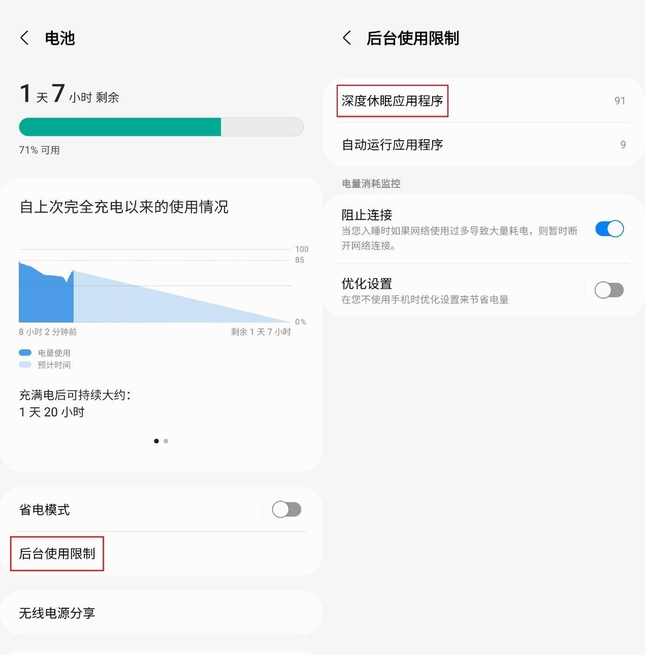Tap the 91 count beside 深度休眠应用程序
The width and height of the screenshot is (645, 655).
620,101
